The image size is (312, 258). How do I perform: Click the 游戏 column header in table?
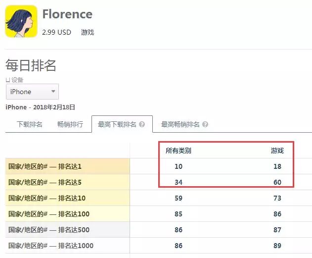(x=277, y=151)
